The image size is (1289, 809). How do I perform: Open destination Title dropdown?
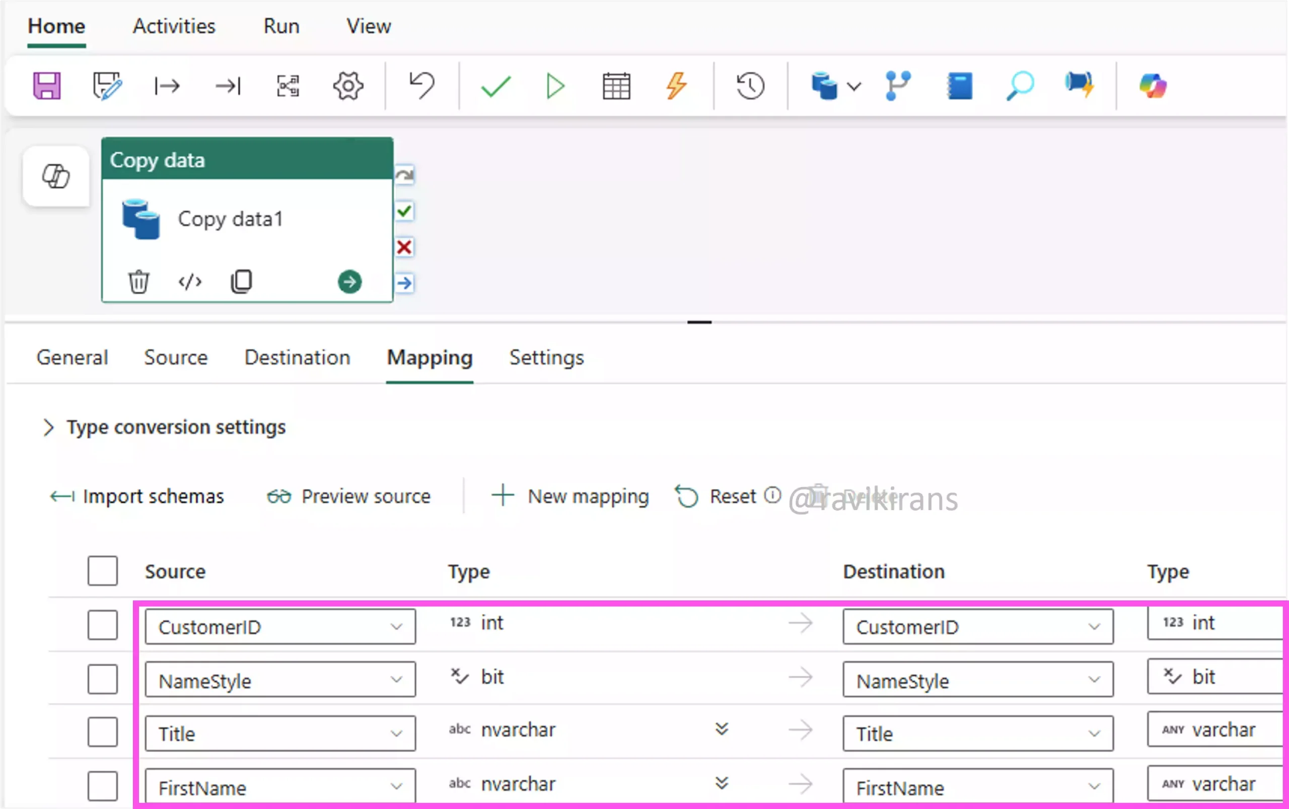[978, 733]
